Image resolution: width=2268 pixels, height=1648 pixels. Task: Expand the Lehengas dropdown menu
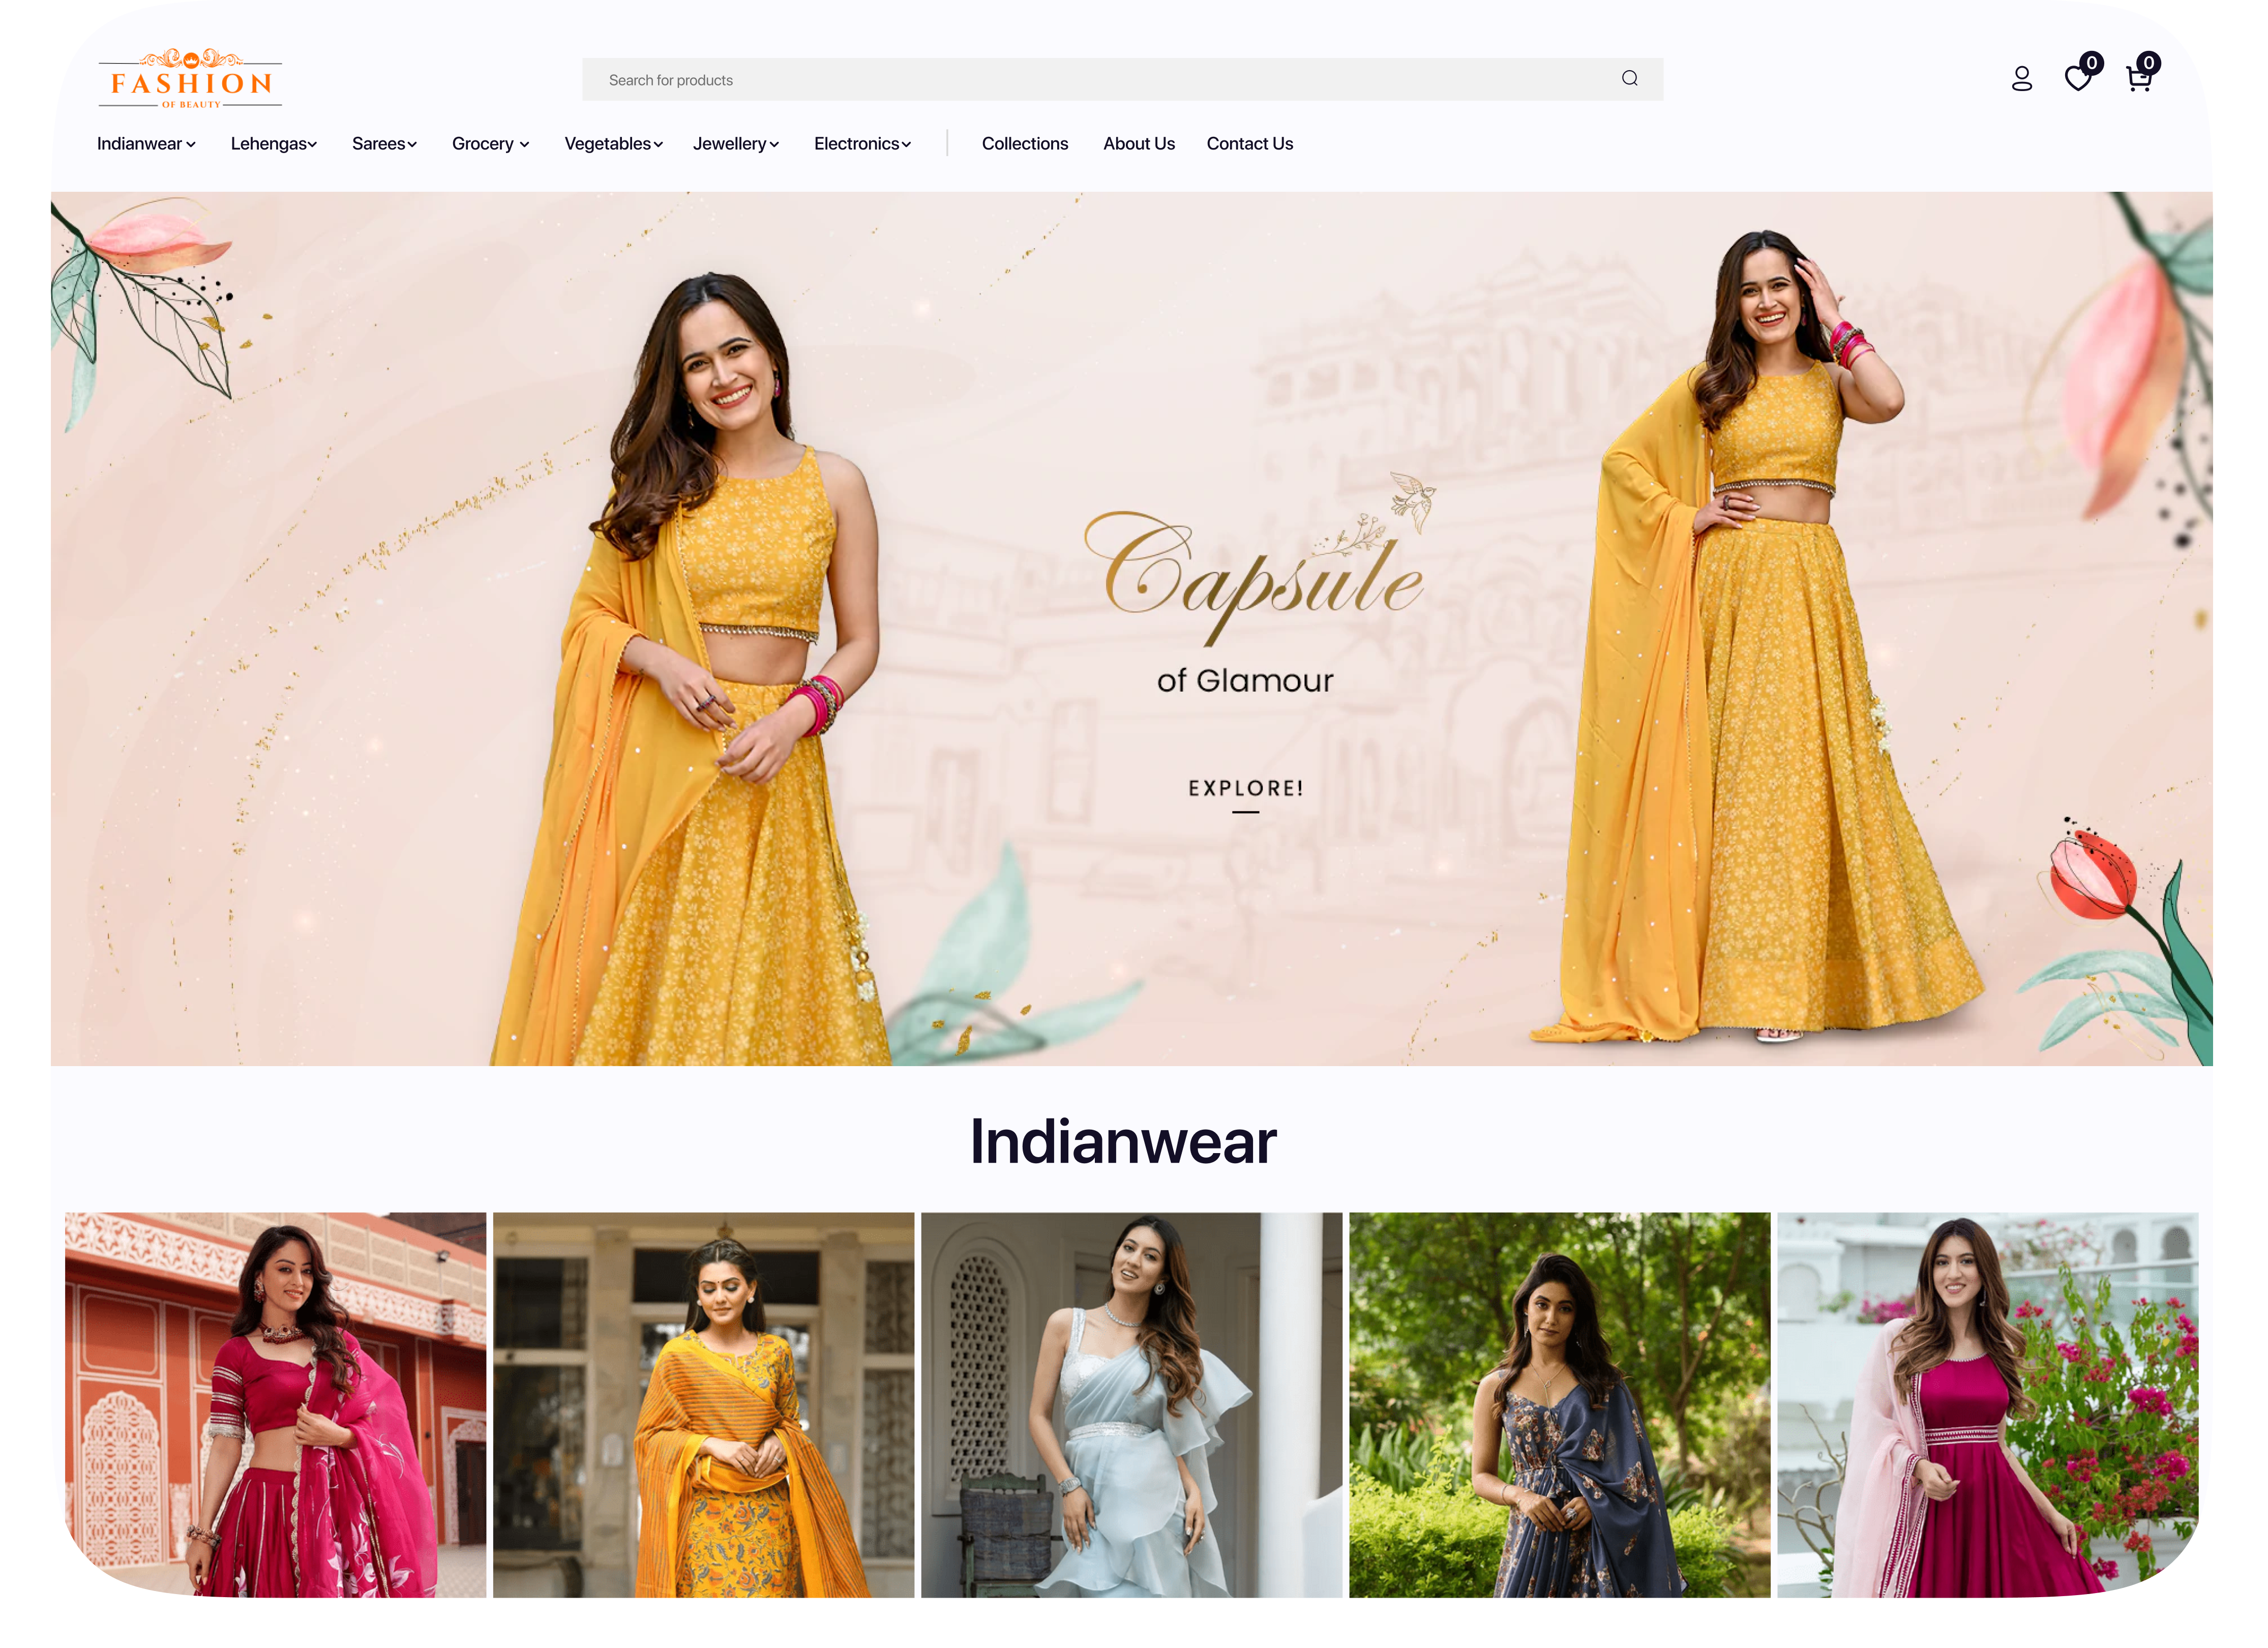[x=273, y=144]
